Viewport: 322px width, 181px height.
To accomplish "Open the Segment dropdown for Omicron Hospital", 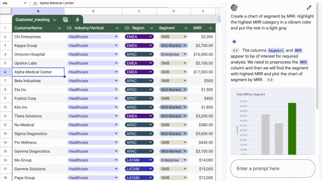I will click(184, 54).
